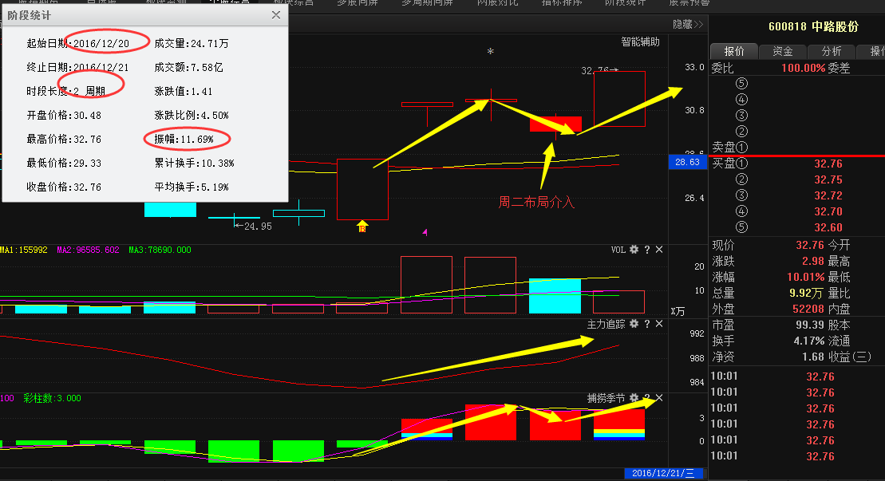Select the 2016/12/21 date marker on timeline
885x481 pixels.
point(664,473)
